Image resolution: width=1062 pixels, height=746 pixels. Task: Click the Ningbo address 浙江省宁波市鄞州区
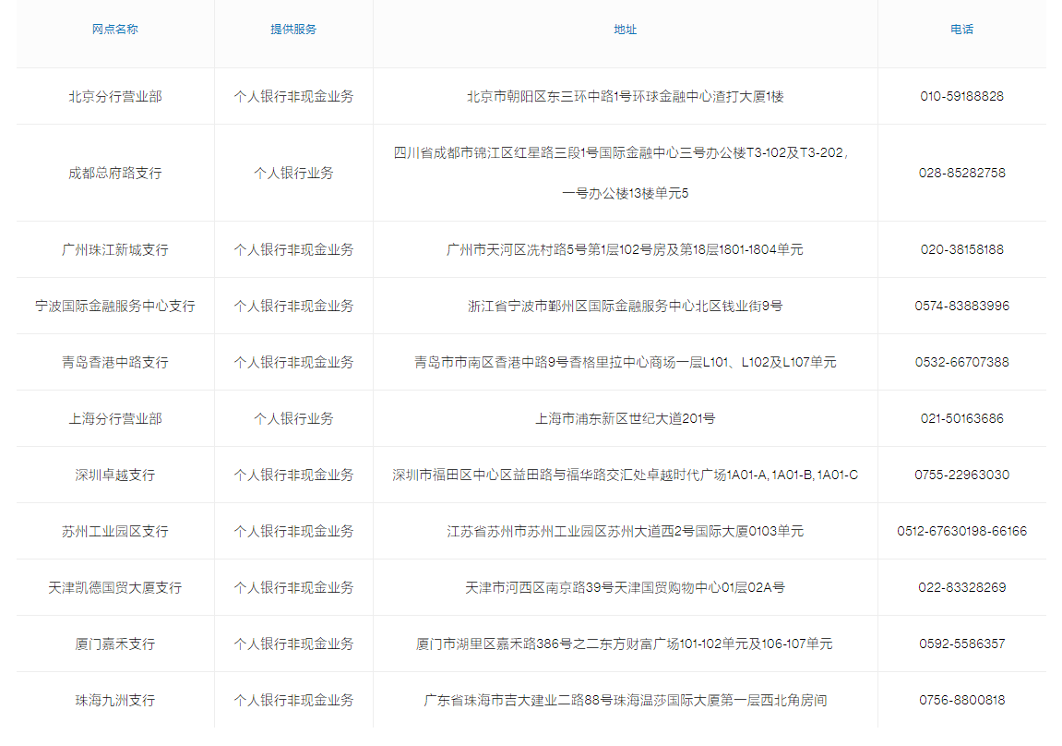coord(626,306)
